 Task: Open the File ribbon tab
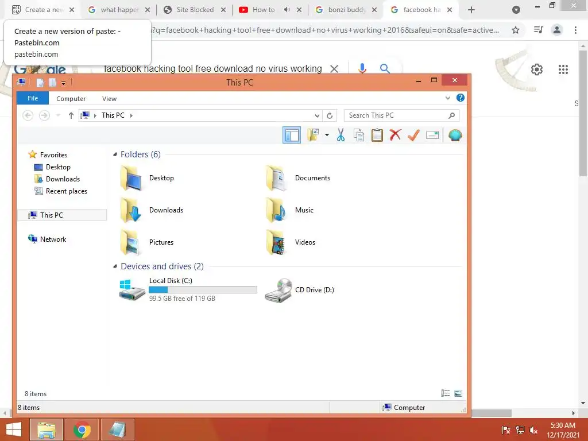coord(33,98)
